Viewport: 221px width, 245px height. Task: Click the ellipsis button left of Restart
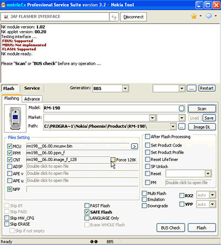pos(192,88)
